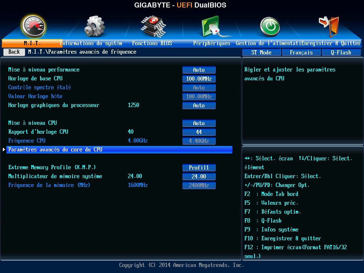Screen dimensions: 364x273
Task: Select the Mise à niveau performance label
Action: (44, 70)
